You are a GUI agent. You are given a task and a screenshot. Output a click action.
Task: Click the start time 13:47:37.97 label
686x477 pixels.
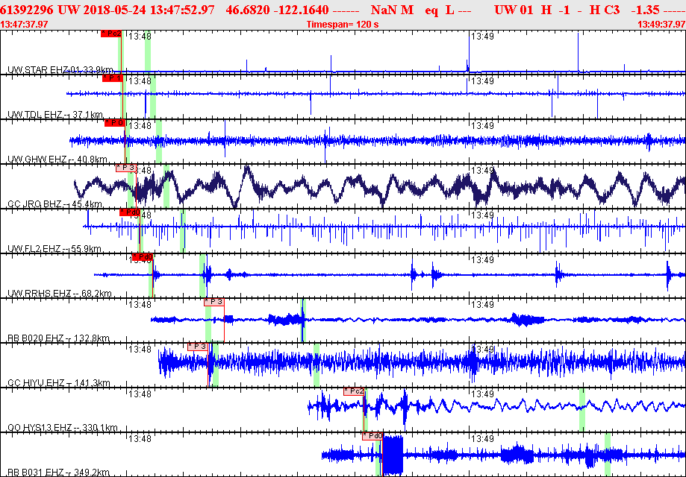(25, 25)
